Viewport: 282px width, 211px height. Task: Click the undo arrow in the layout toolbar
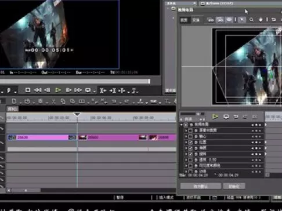273,20
